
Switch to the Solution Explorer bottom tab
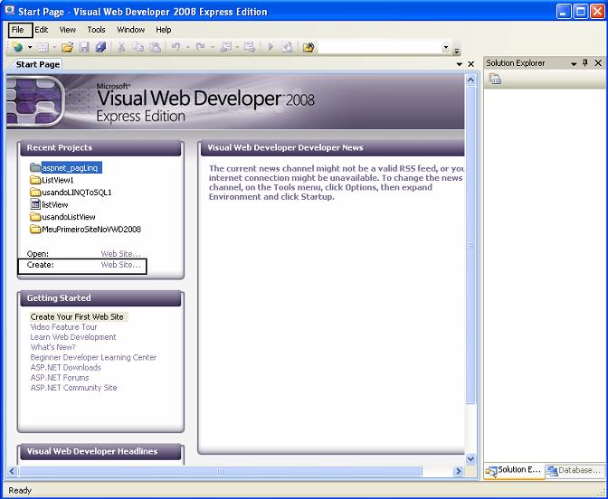pos(514,470)
